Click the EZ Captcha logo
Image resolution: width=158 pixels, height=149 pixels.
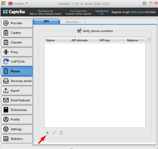(x=14, y=12)
